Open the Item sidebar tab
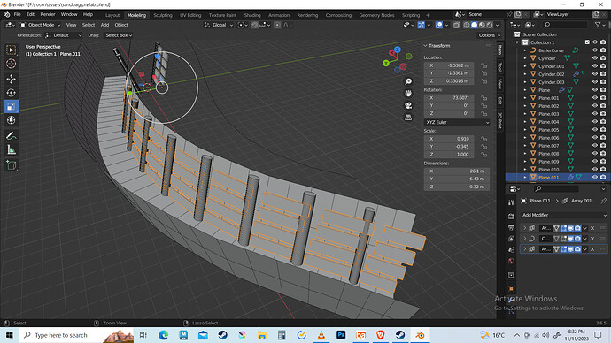 [500, 50]
